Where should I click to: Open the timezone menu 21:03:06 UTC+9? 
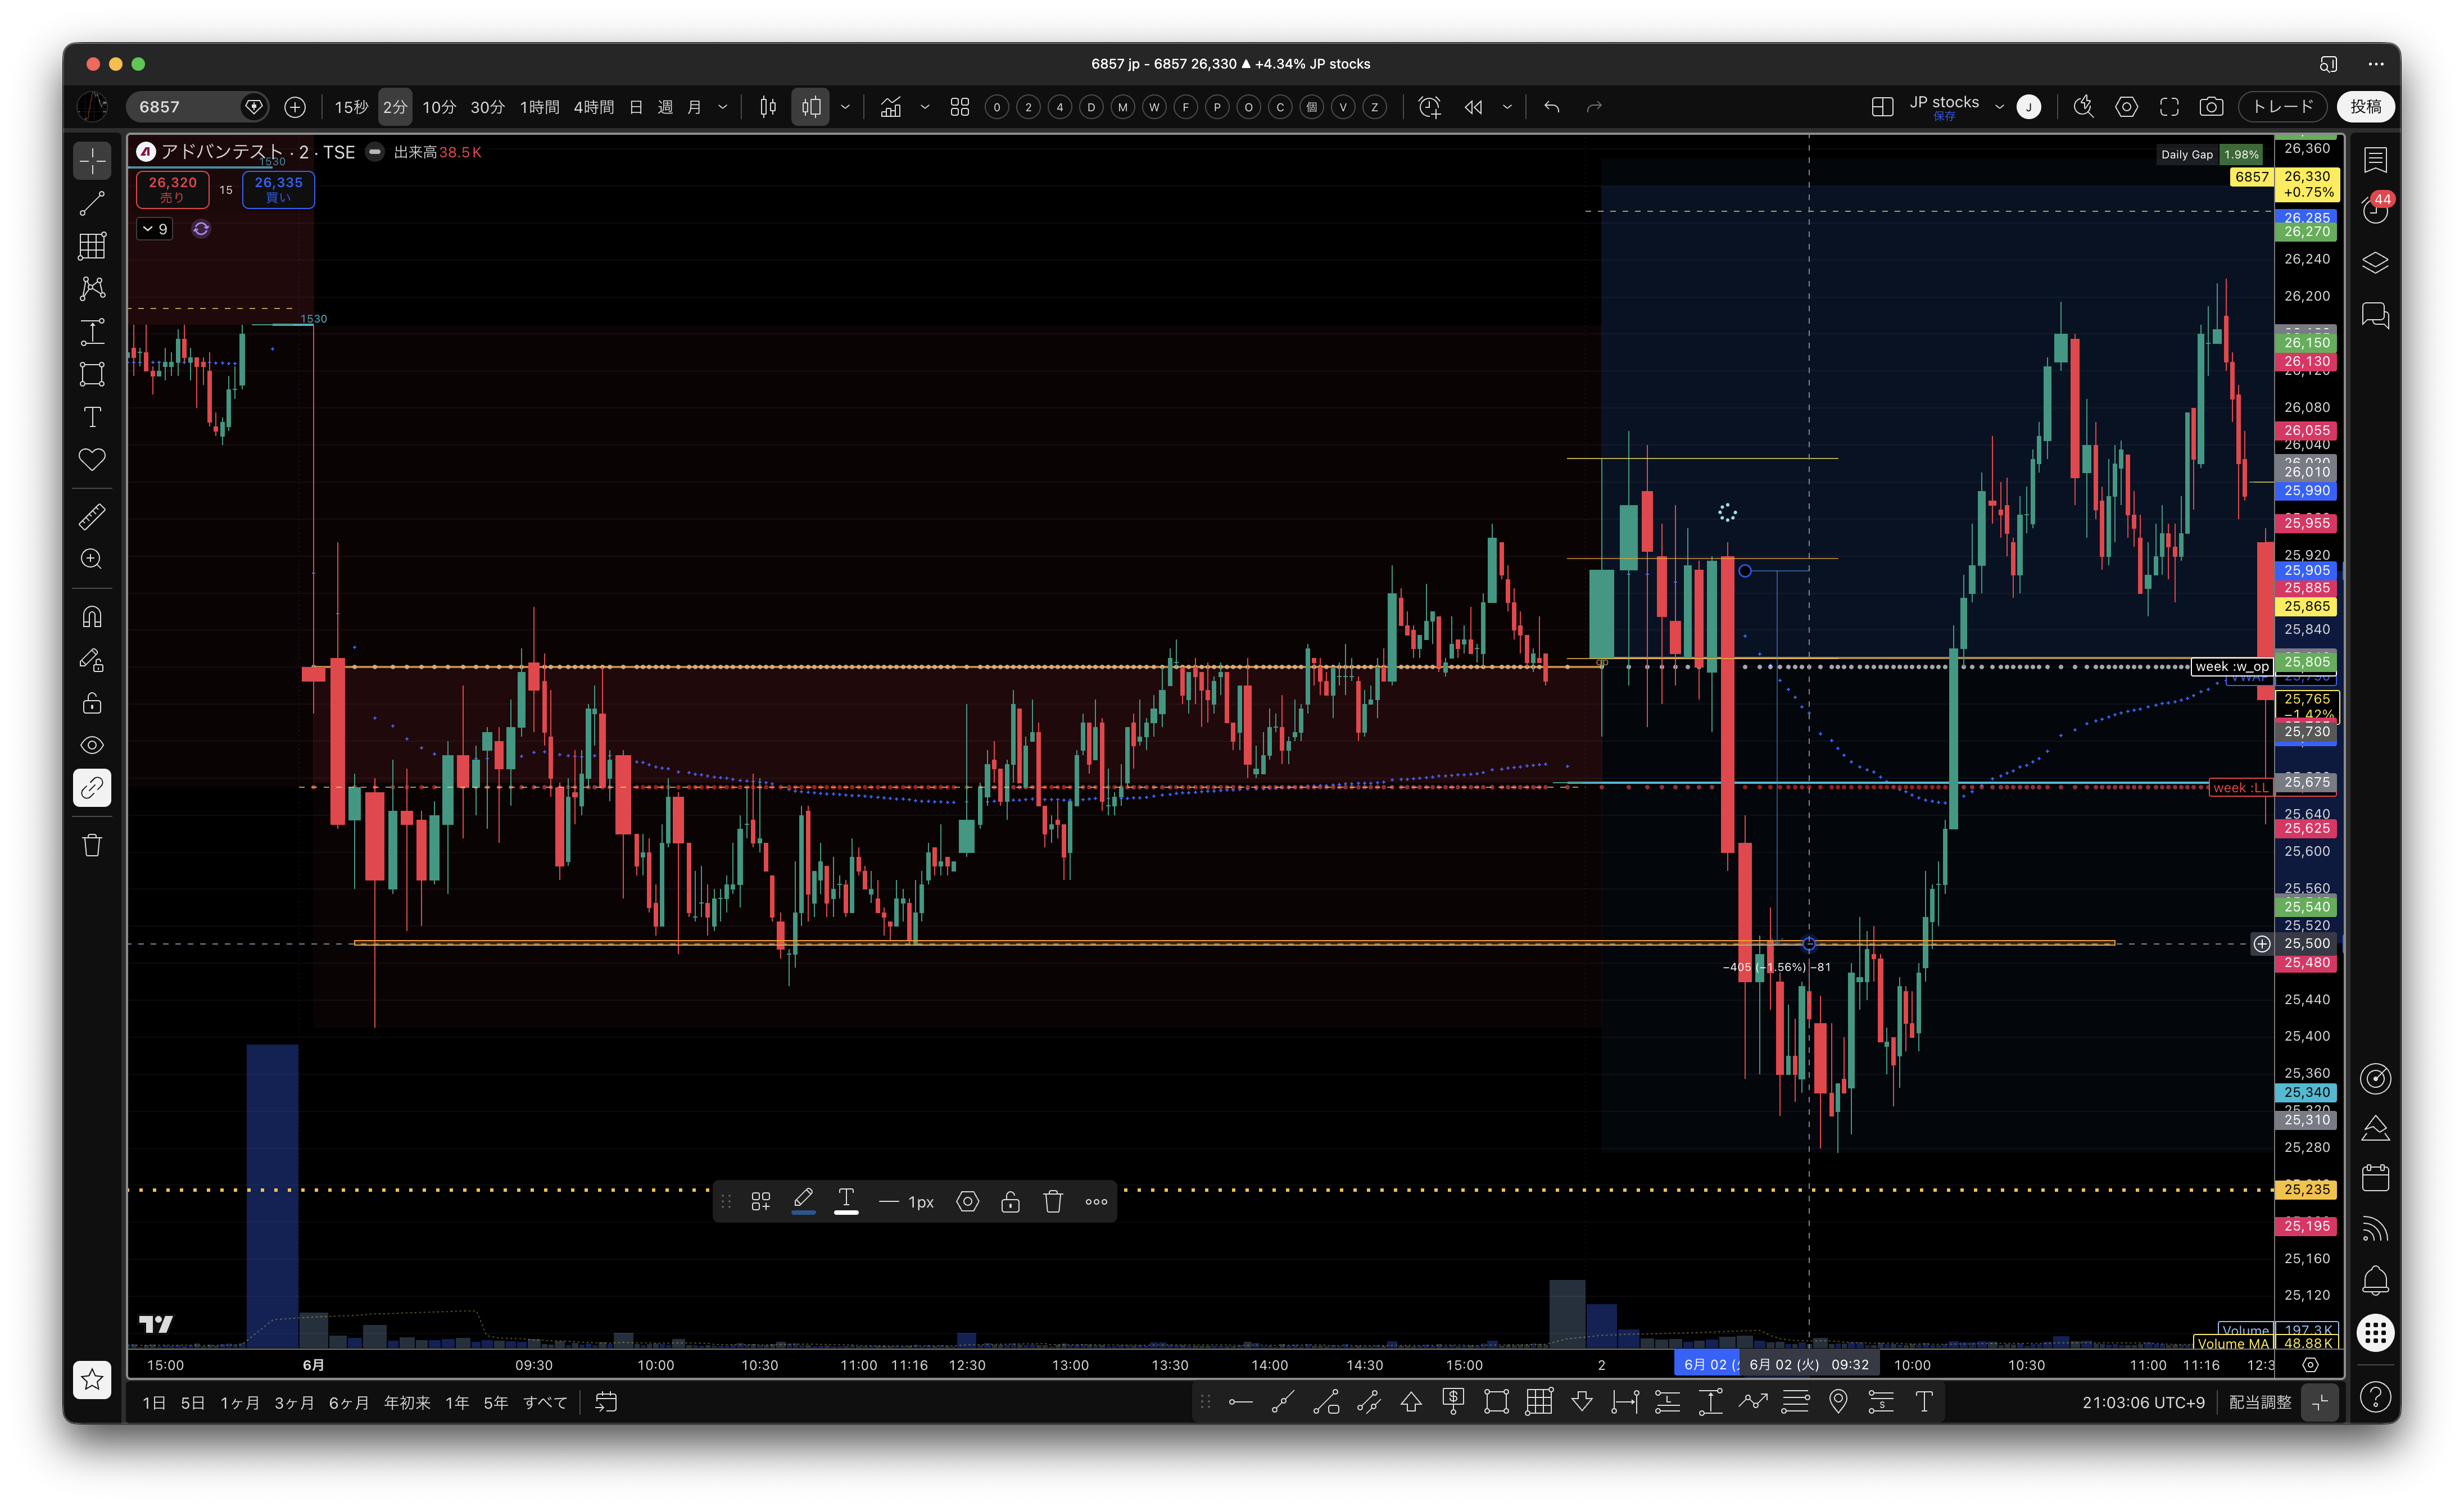[x=2143, y=1403]
